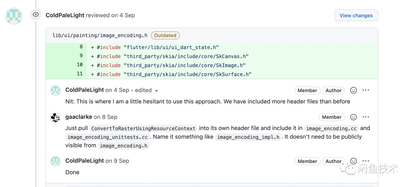Open three-dot menu on the Done comment
This screenshot has width=412, height=187.
click(366, 161)
